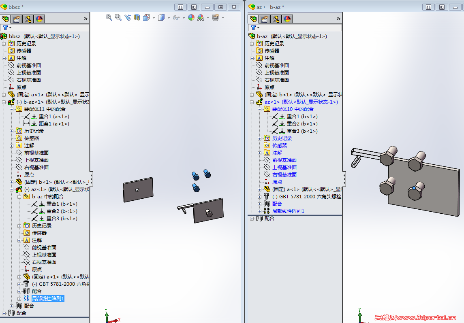Collapse the (-) b-az<1> subassembly in bbsz
464x323 pixels.
(x=4, y=102)
